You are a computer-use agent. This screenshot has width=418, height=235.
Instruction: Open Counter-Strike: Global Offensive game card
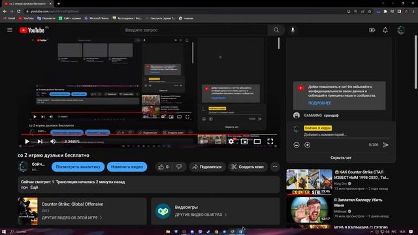pyautogui.click(x=82, y=211)
